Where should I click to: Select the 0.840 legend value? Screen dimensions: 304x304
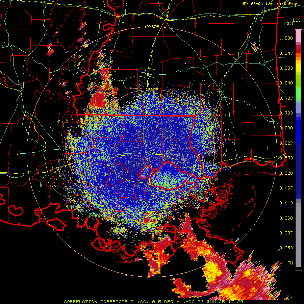tap(286, 83)
